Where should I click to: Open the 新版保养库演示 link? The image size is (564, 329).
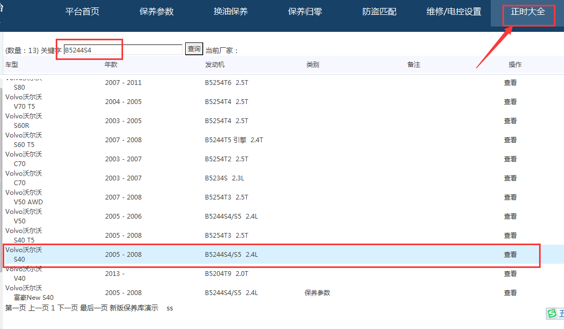click(134, 308)
